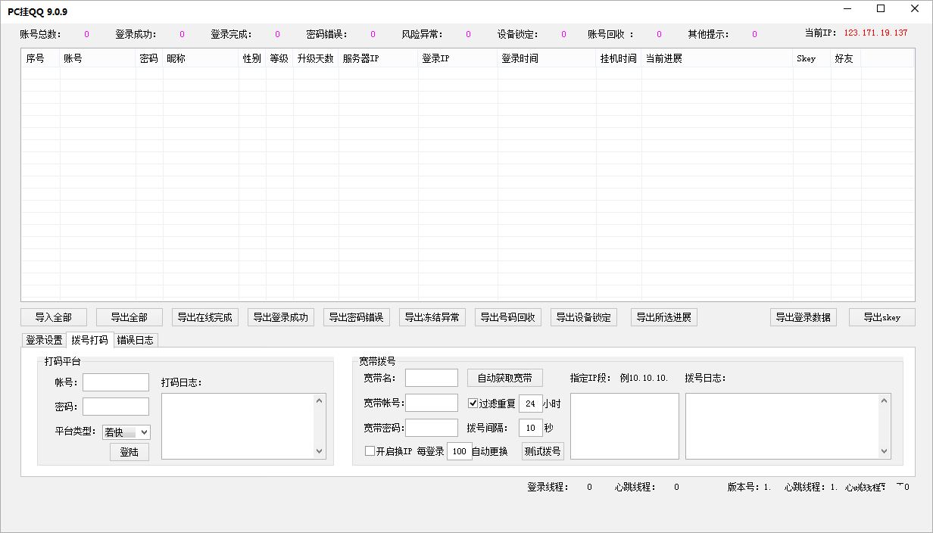Maximize the PC挂QQ window
Screen dimensions: 933x533
[x=881, y=8]
